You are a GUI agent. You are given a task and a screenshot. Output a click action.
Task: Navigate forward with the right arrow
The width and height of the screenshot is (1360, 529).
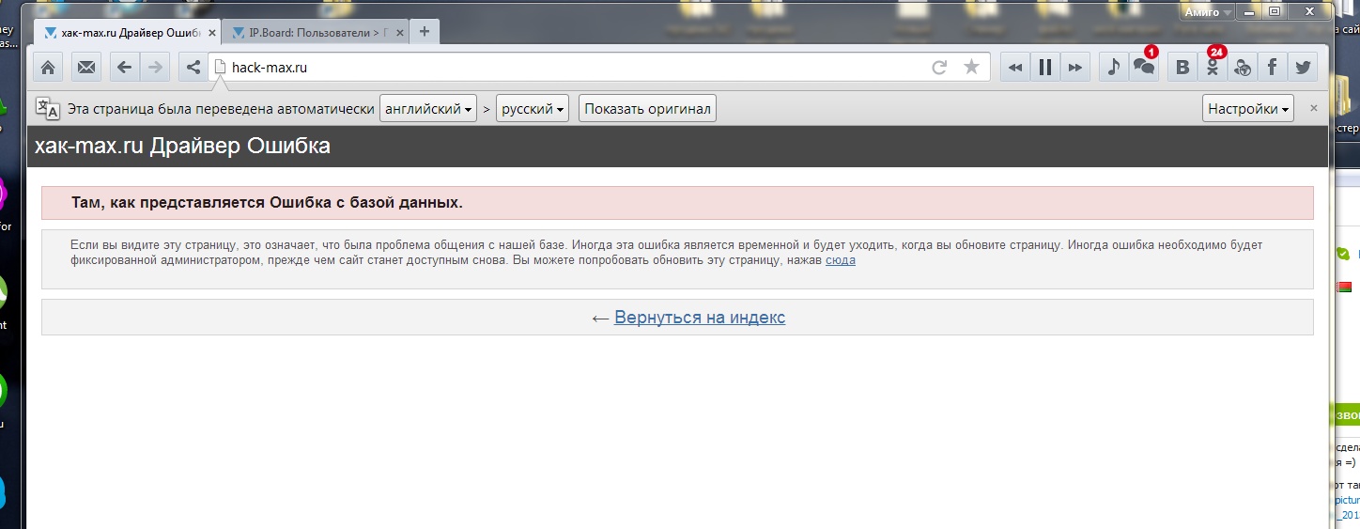pyautogui.click(x=155, y=68)
